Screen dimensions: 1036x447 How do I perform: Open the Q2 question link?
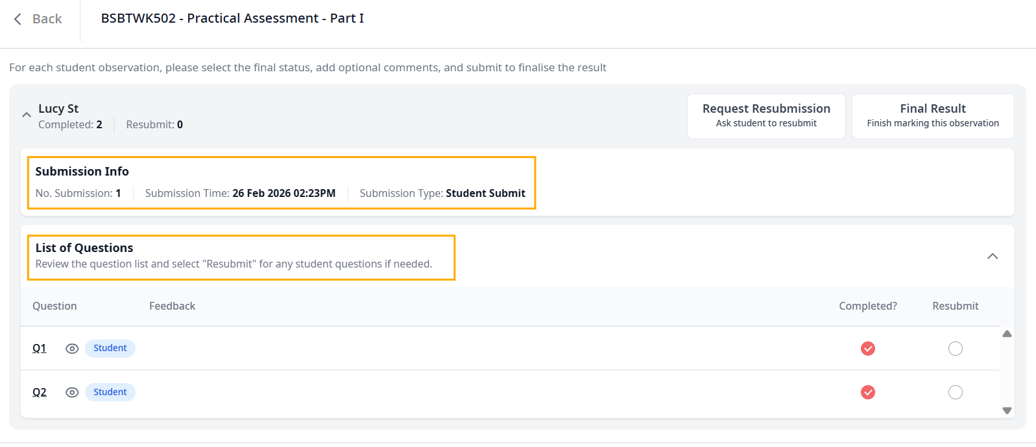40,393
